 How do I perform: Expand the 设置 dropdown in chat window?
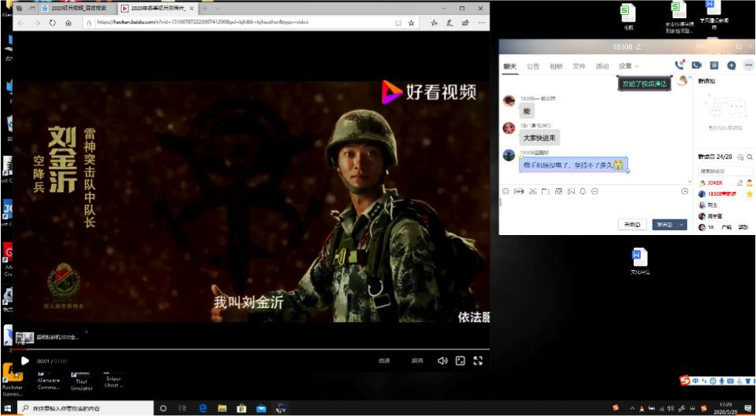pos(629,67)
